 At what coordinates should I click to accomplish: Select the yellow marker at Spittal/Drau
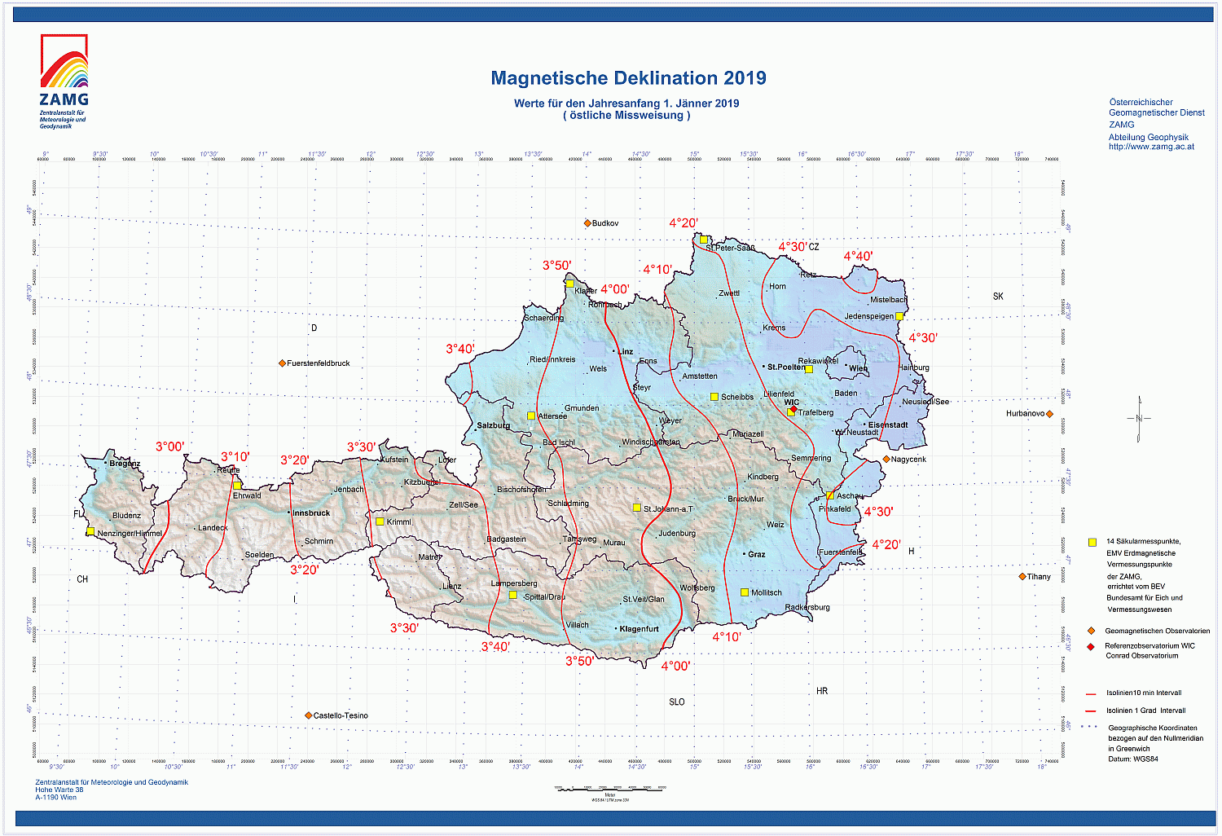(513, 595)
